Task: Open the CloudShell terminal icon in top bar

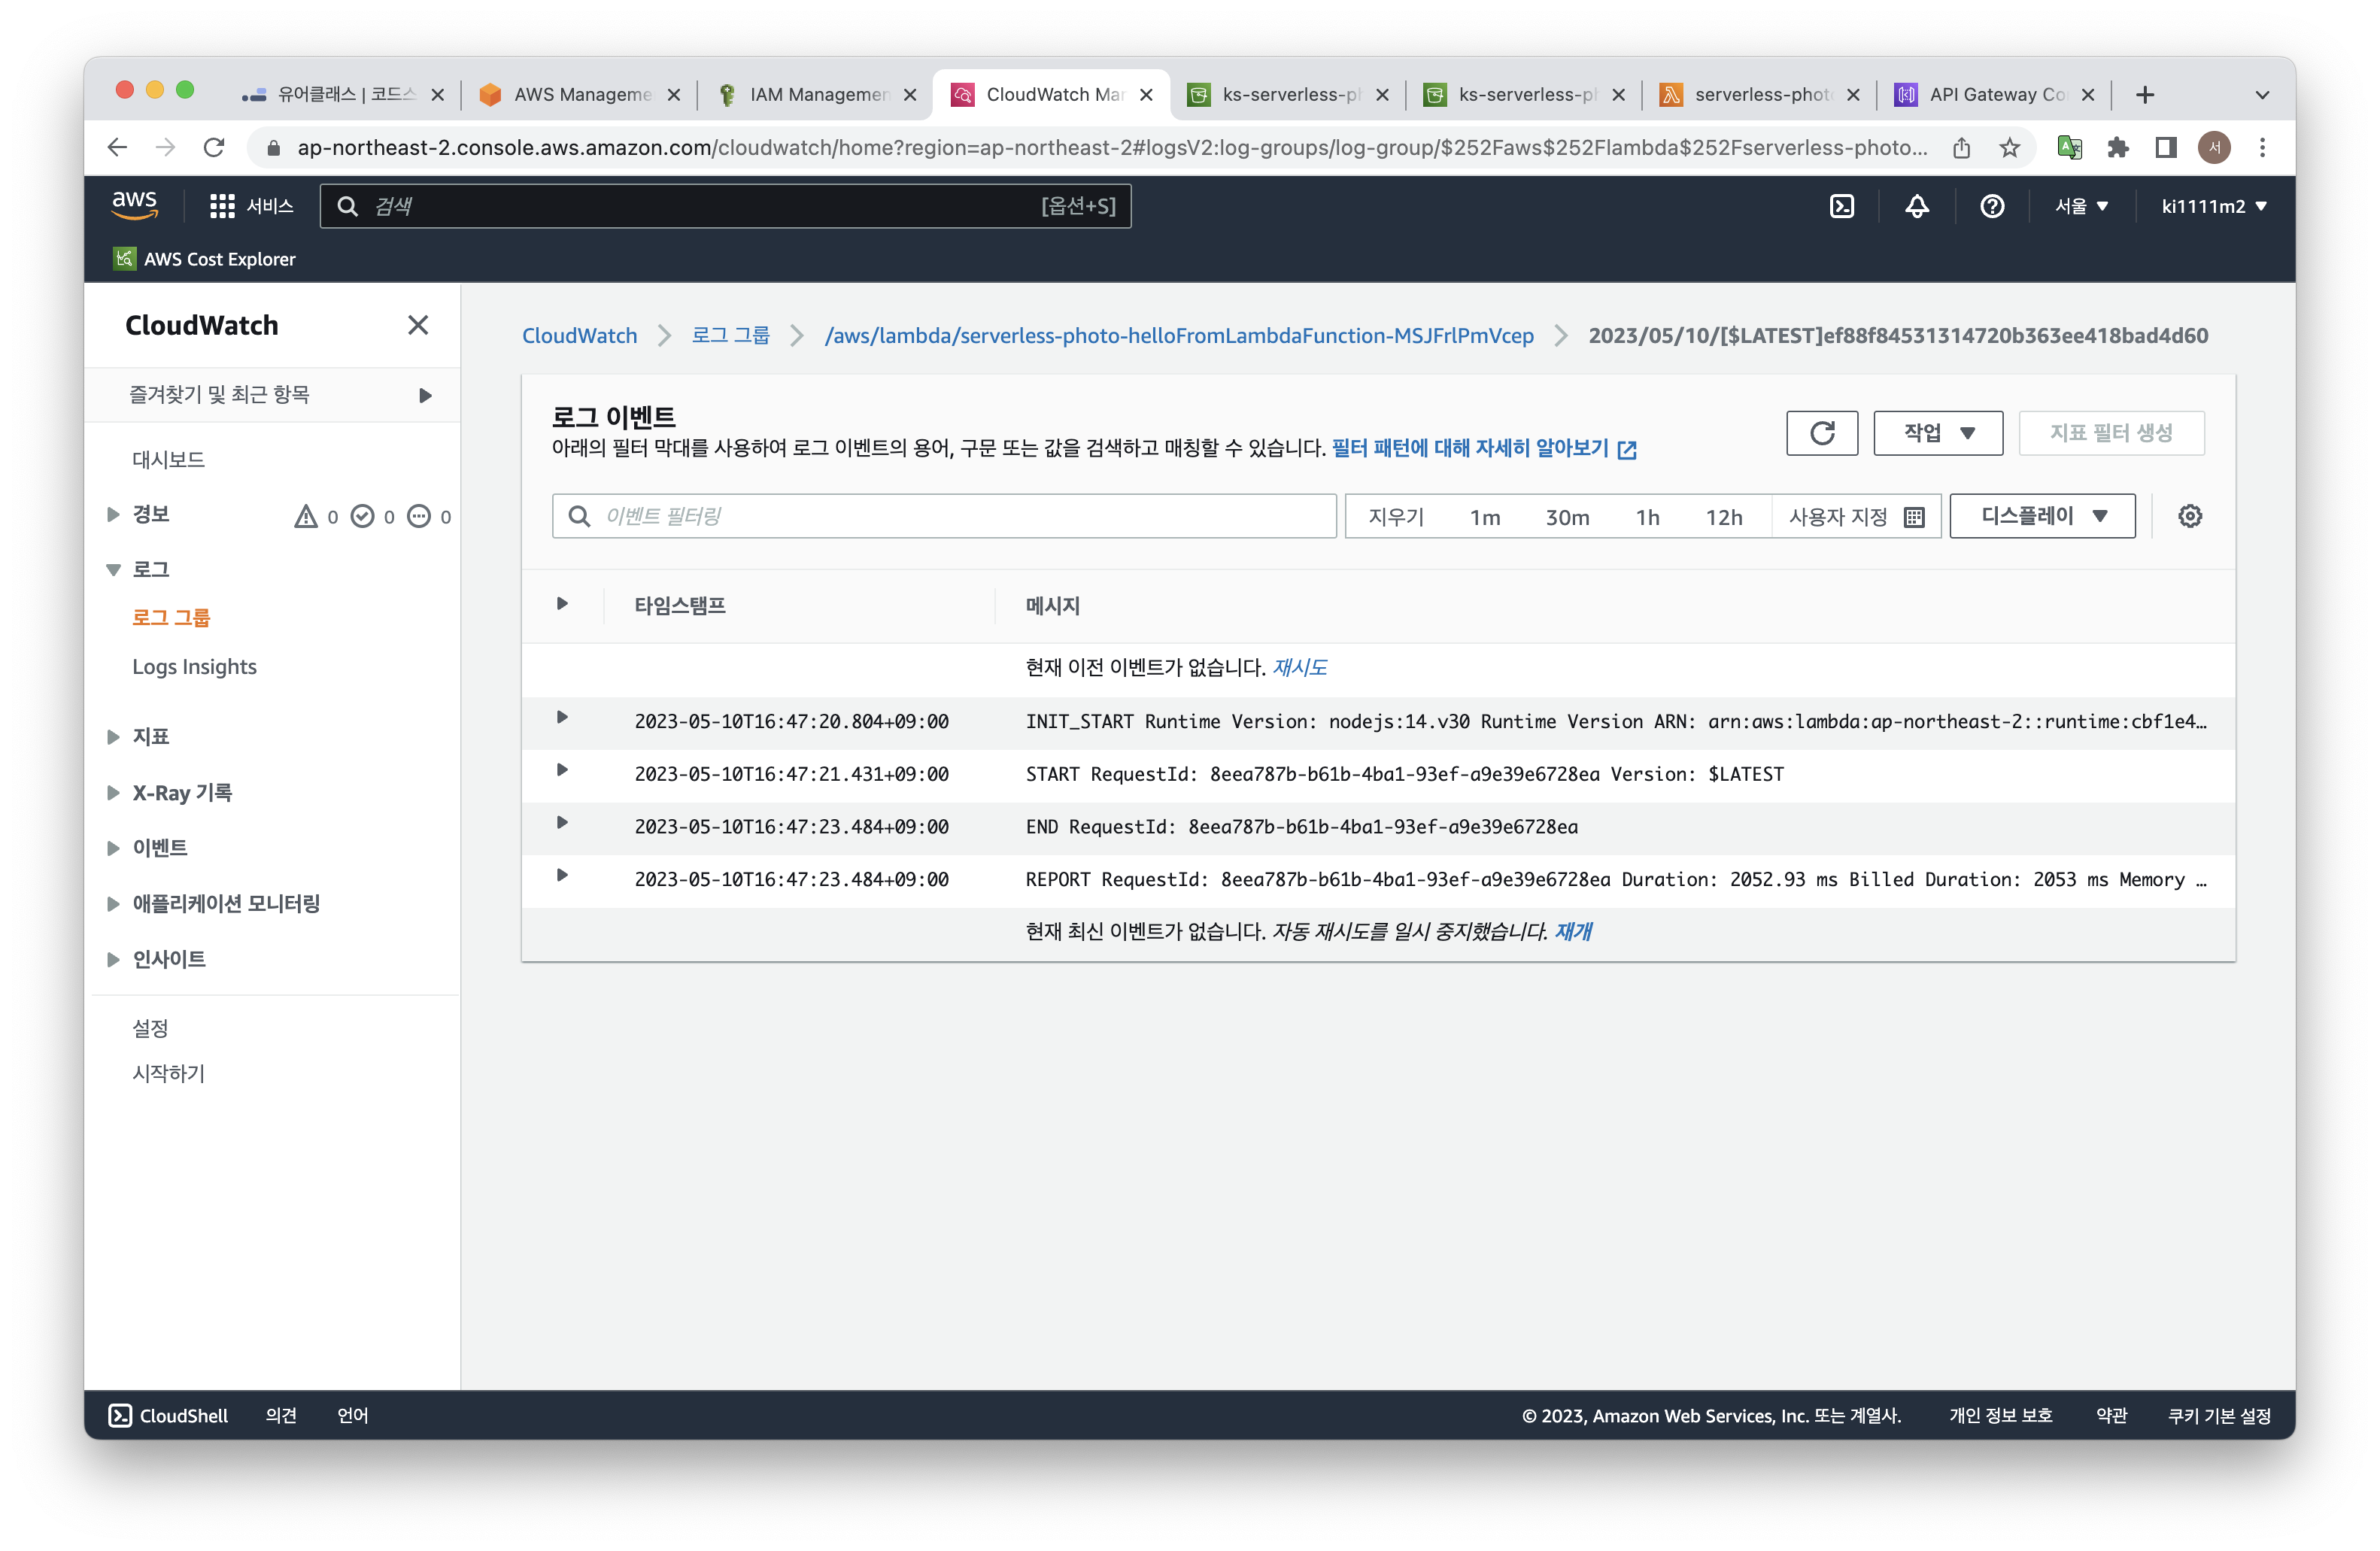Action: pyautogui.click(x=1841, y=206)
